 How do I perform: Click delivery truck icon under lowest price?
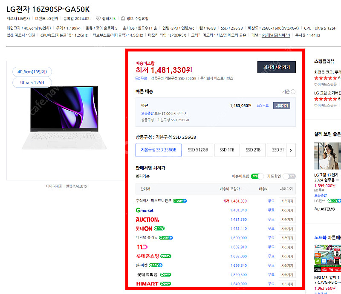138,78
